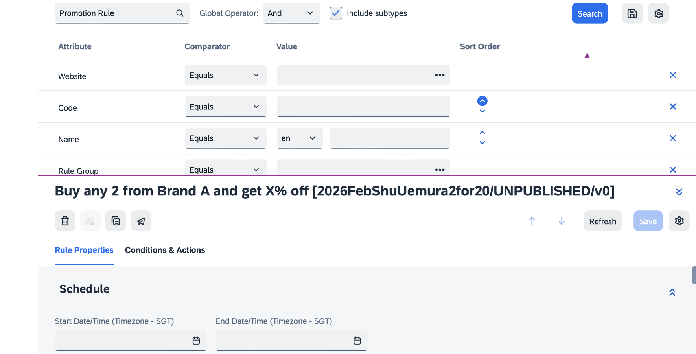
Task: Set Code sort order to ascending
Action: pyautogui.click(x=482, y=101)
